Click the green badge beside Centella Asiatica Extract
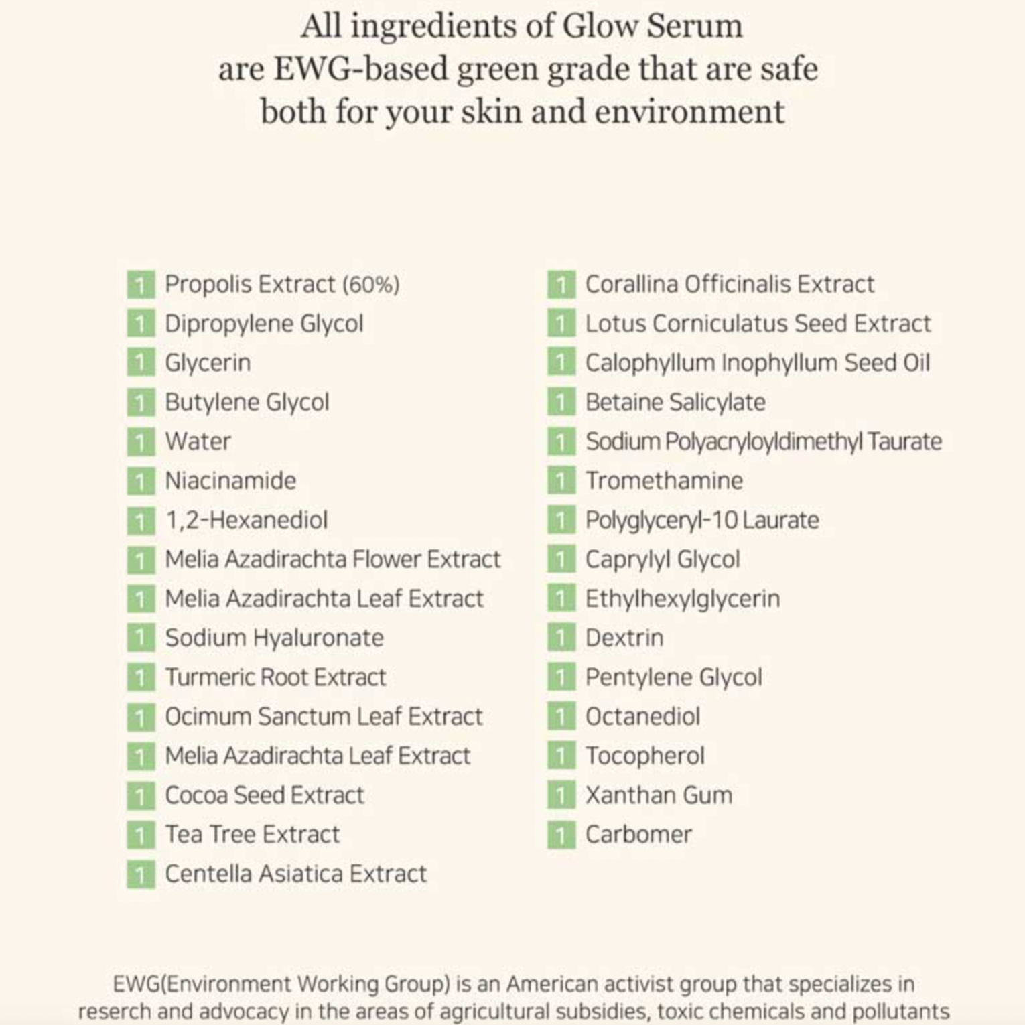The height and width of the screenshot is (1025, 1025). [141, 874]
